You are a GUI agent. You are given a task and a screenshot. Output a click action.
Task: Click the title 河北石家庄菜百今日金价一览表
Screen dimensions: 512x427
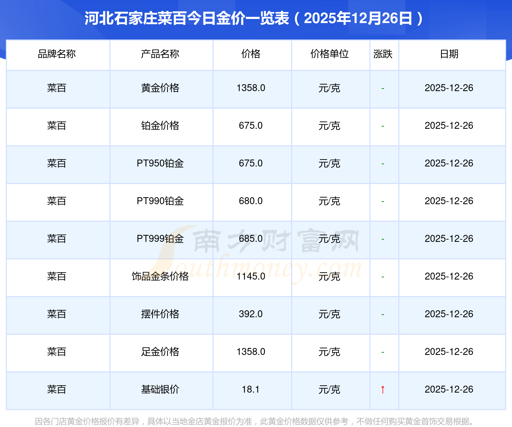pos(187,18)
